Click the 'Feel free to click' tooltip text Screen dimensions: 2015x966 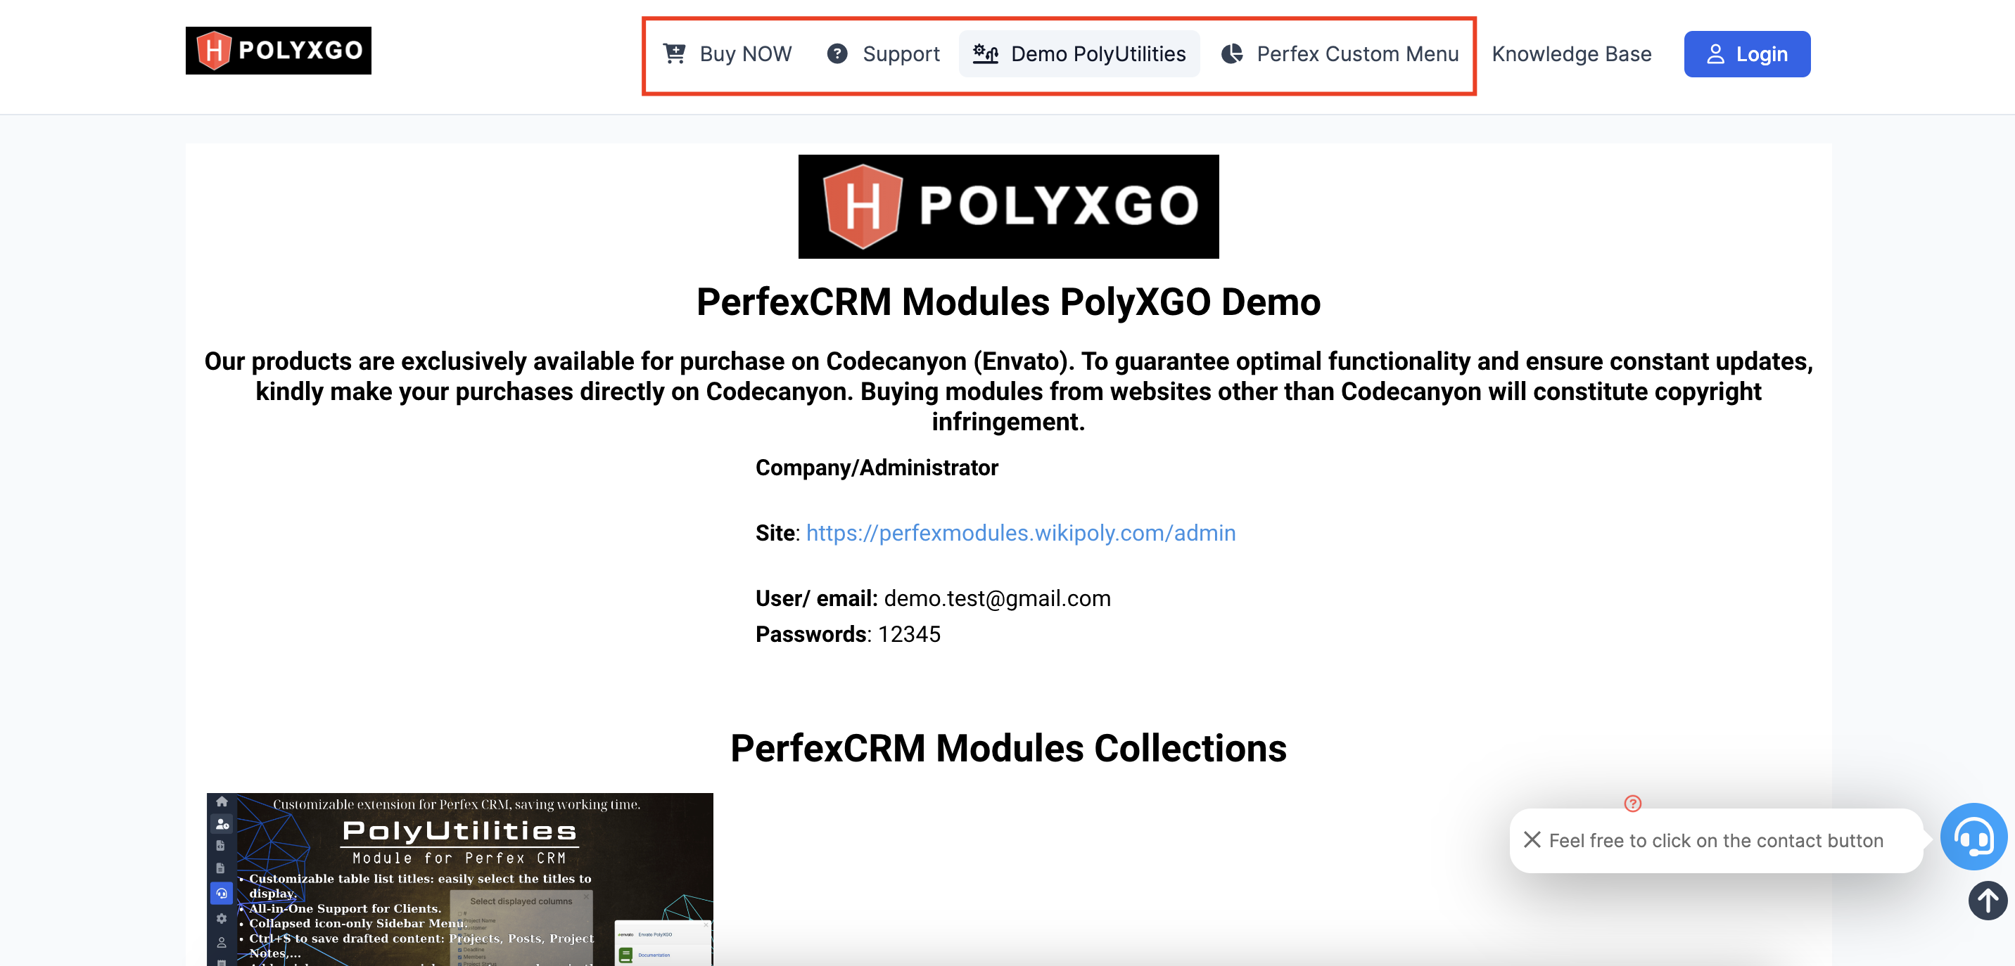click(1715, 841)
